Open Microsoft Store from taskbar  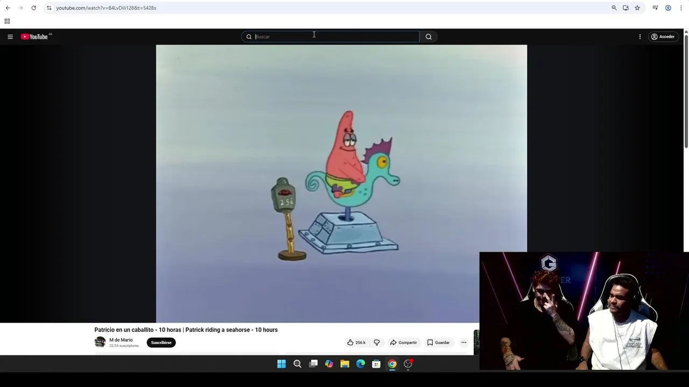376,364
